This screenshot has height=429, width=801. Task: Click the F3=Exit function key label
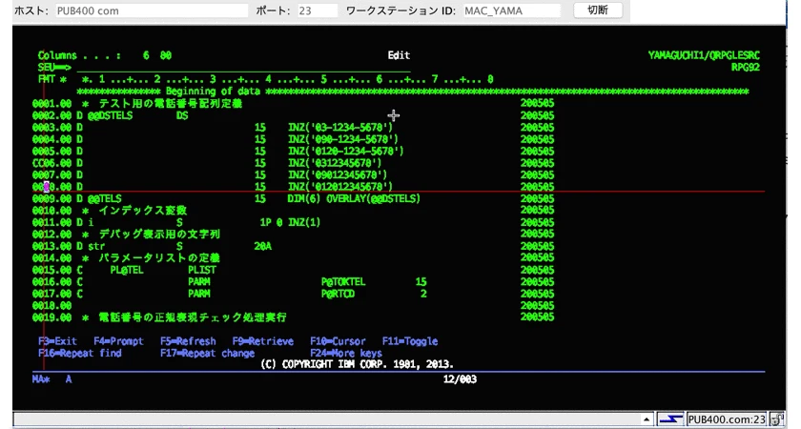(x=57, y=341)
